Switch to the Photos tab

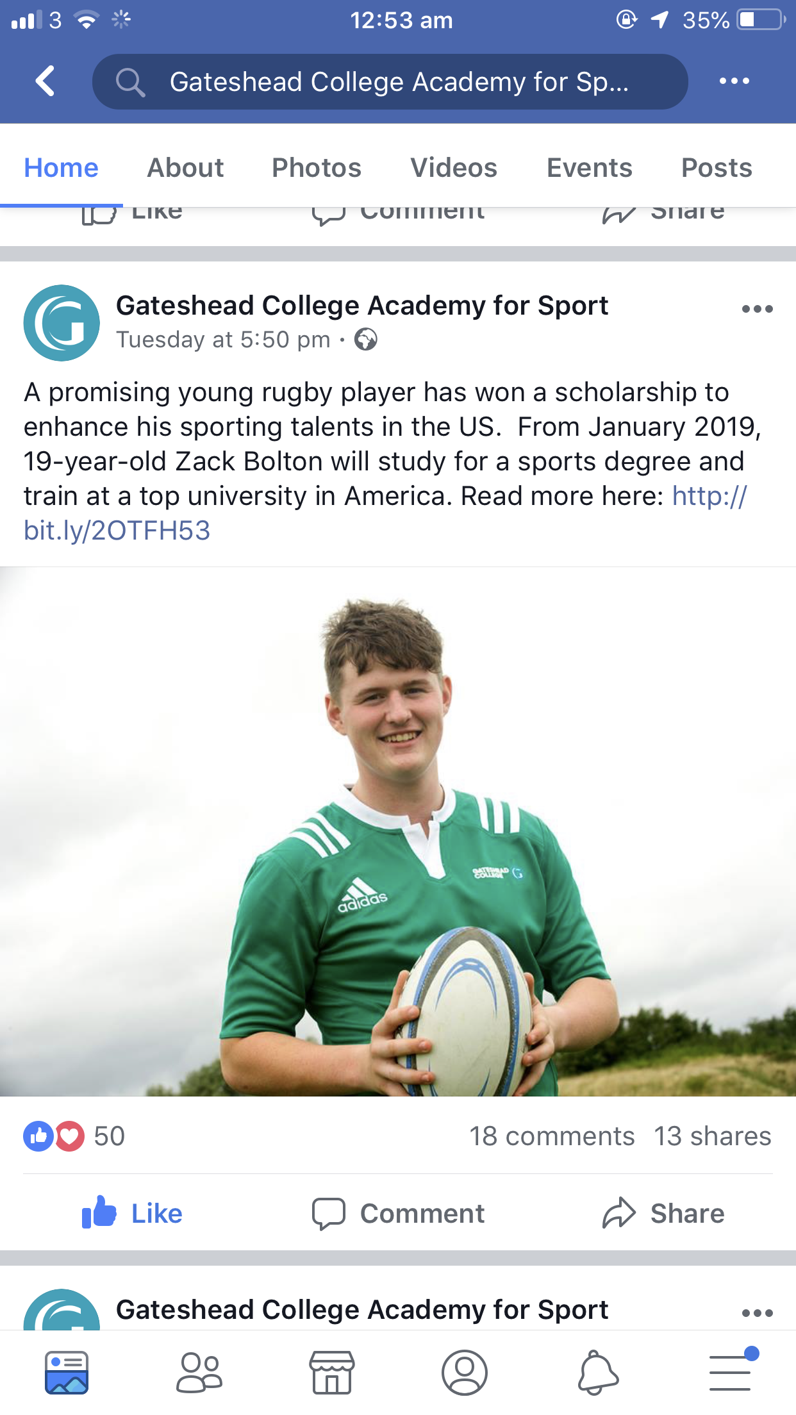317,168
